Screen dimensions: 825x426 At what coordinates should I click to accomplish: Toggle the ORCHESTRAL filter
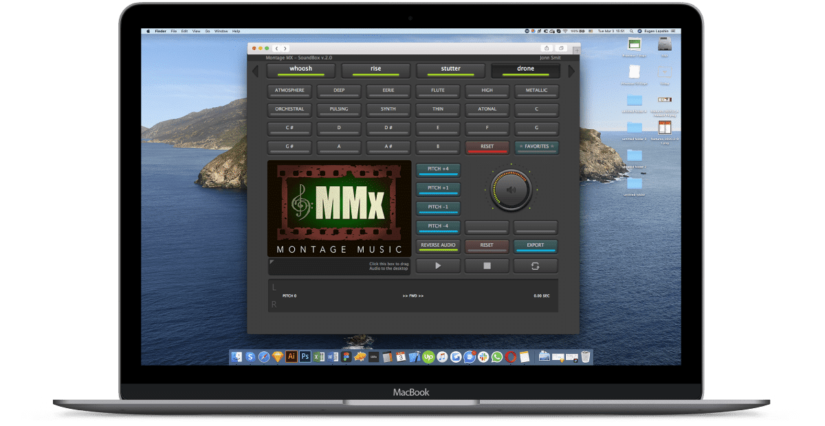tap(289, 110)
